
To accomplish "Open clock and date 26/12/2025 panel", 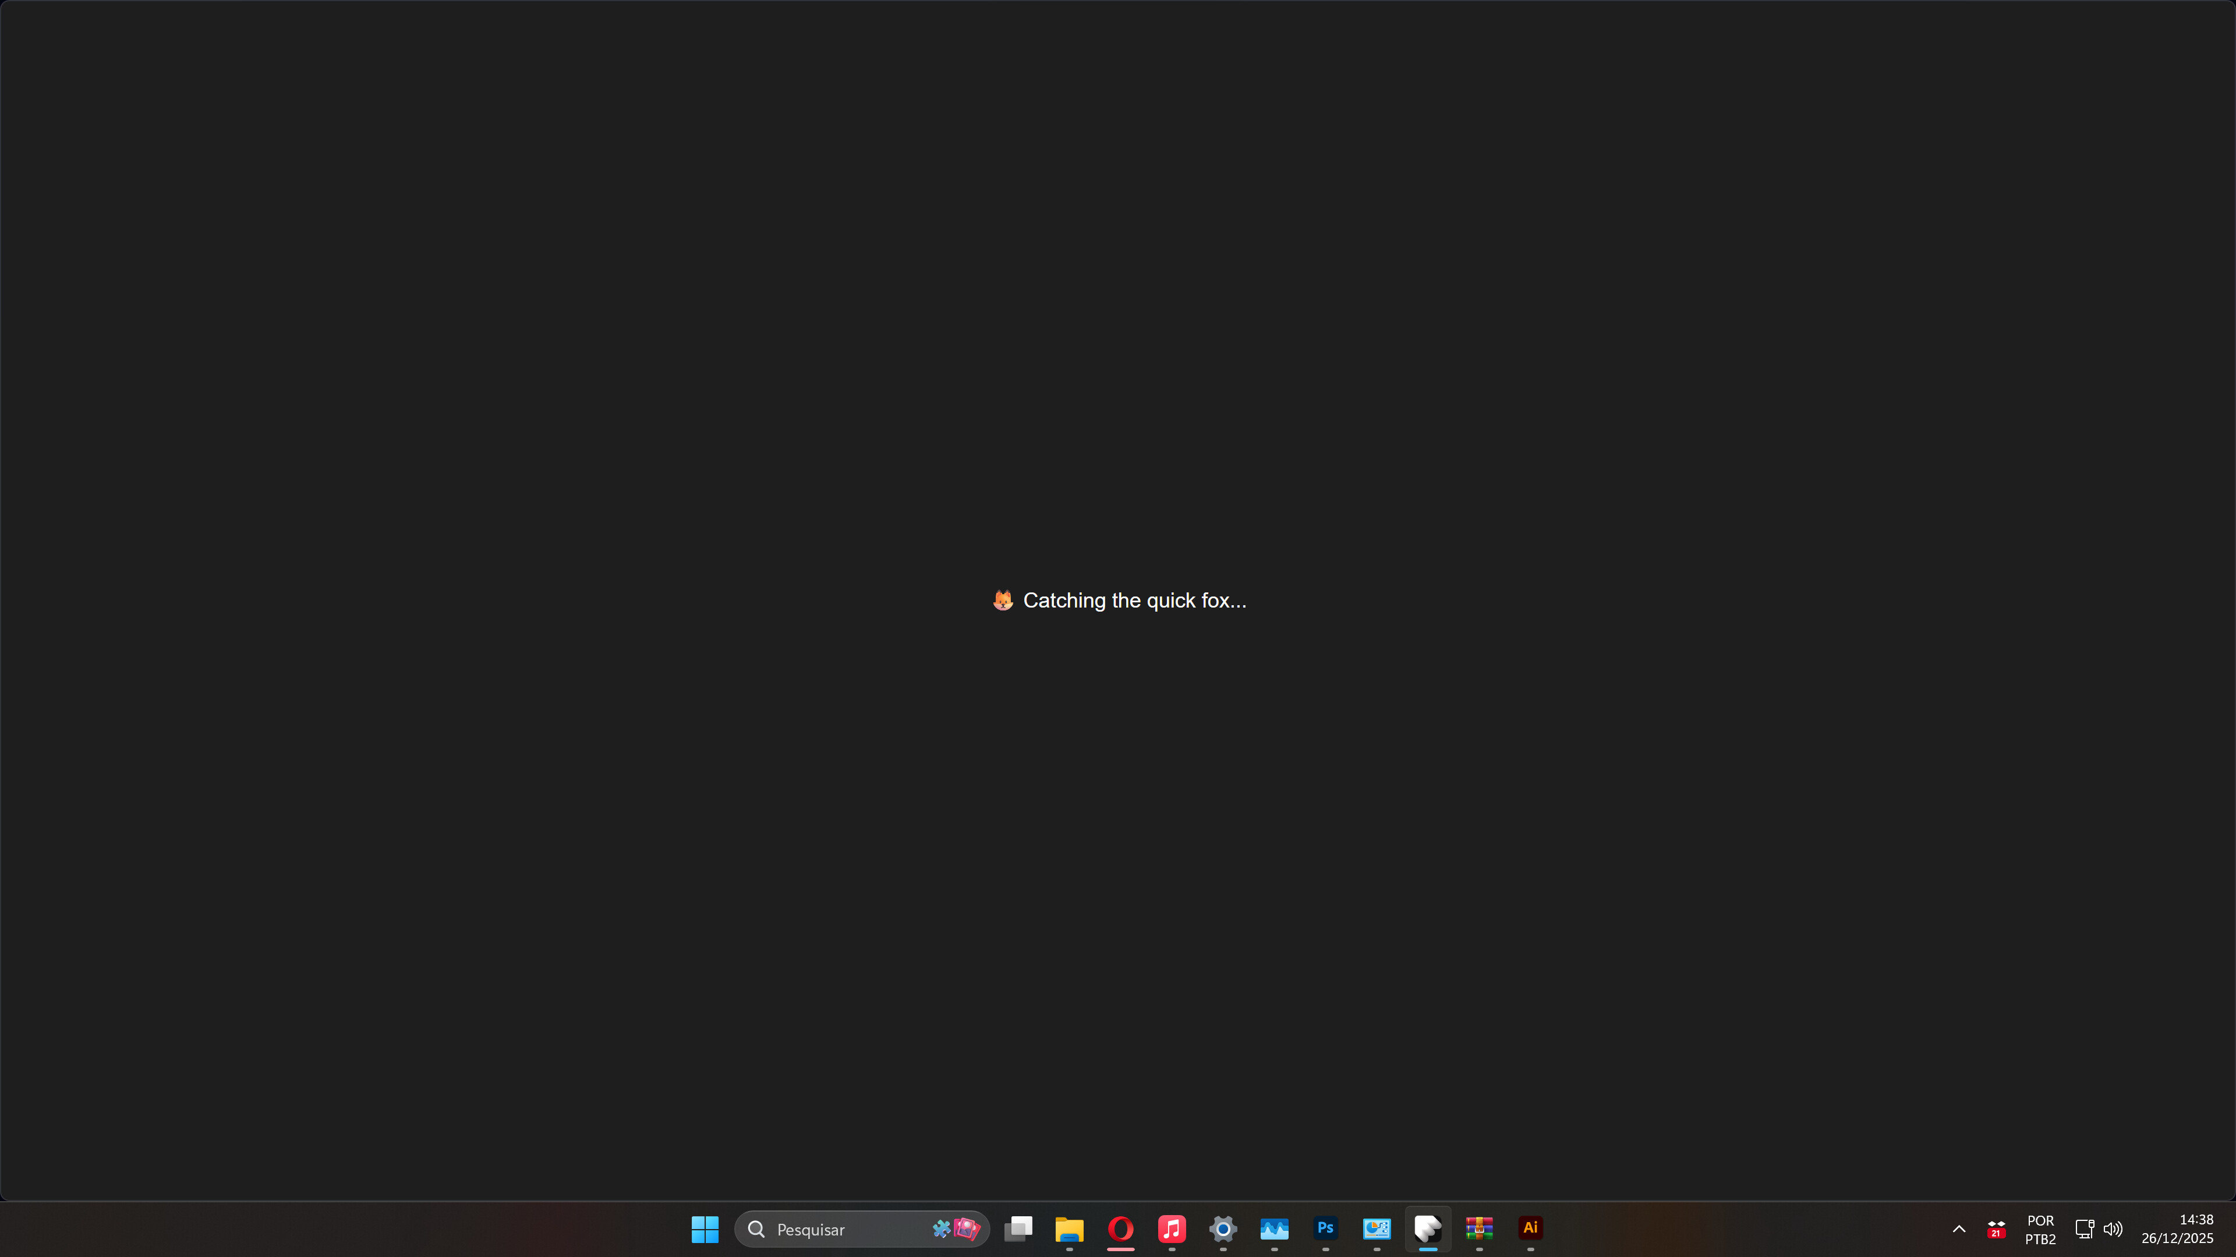I will [2177, 1229].
